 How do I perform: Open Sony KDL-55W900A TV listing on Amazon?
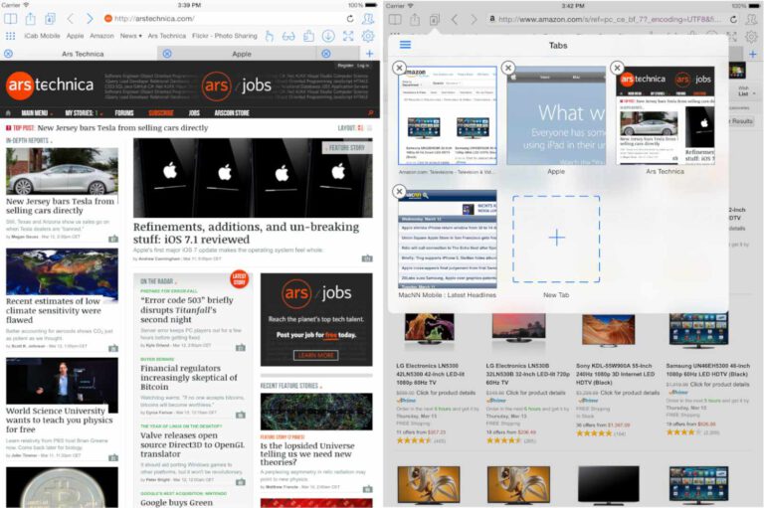coord(615,374)
